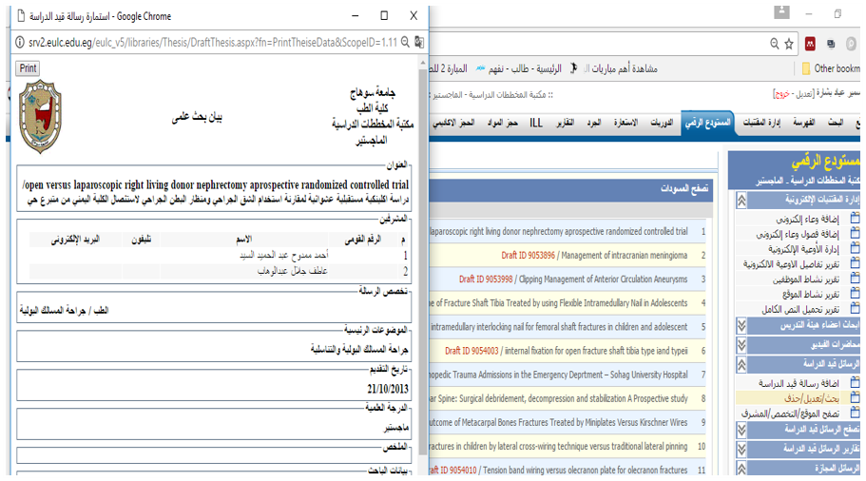Open the Other bookmarks folder
Image resolution: width=866 pixels, height=481 pixels.
pos(829,68)
